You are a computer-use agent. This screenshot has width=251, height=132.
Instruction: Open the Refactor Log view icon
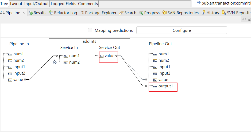pyautogui.click(x=51, y=13)
